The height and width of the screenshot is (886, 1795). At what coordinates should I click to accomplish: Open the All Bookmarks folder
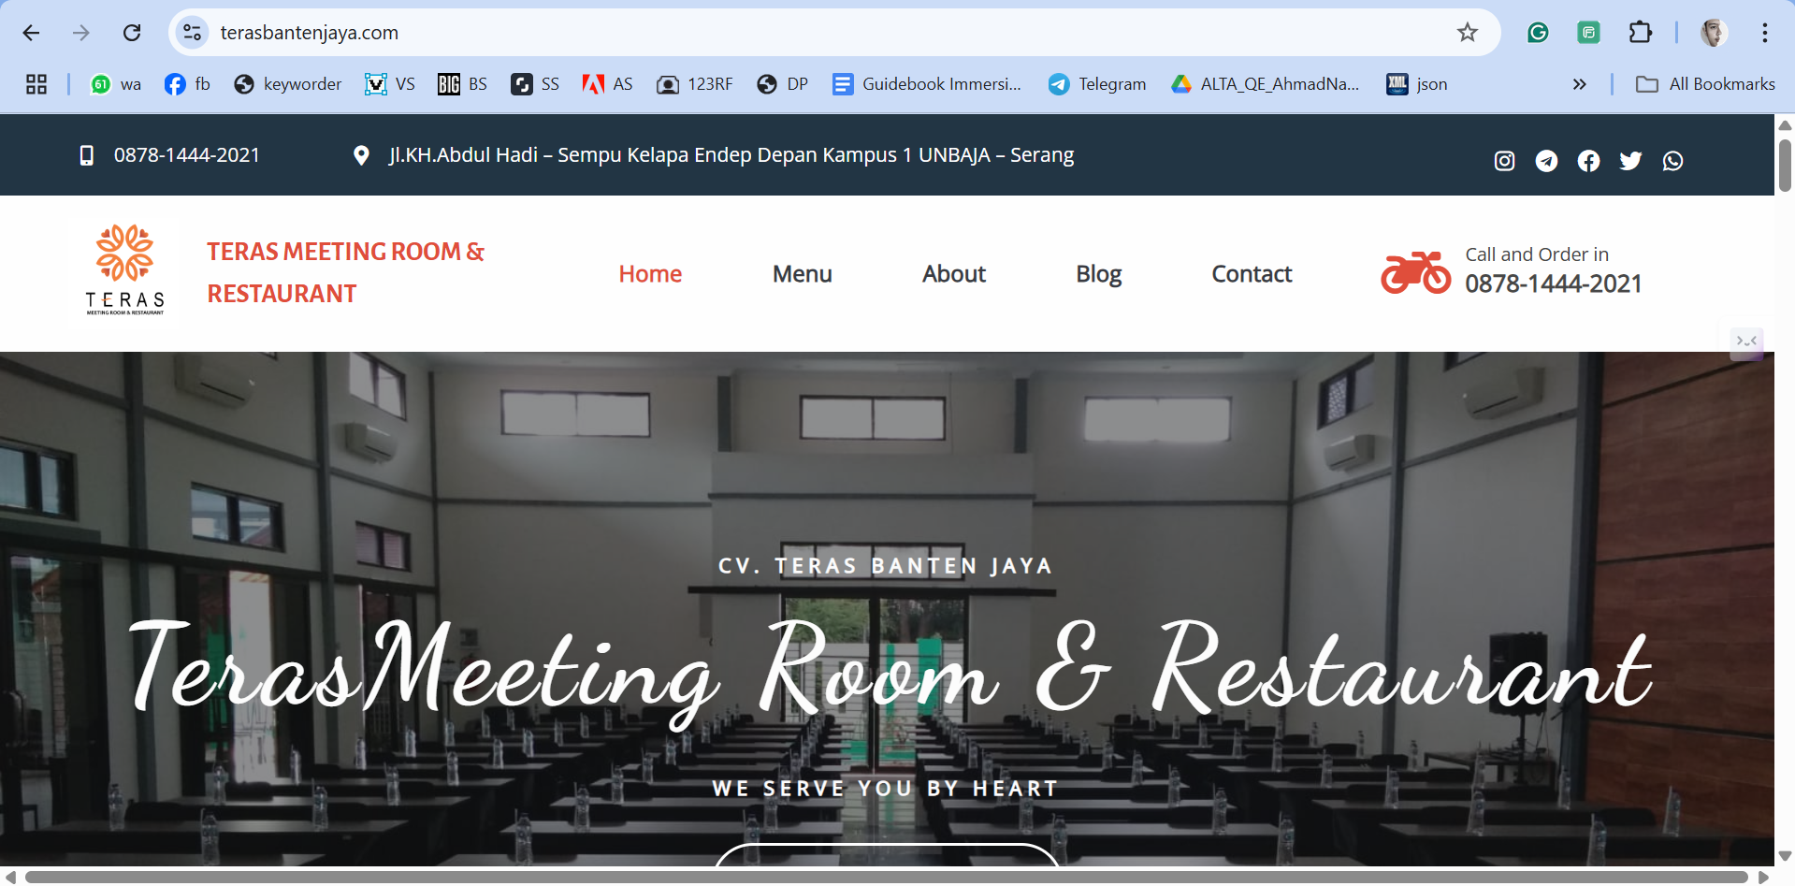coord(1704,84)
